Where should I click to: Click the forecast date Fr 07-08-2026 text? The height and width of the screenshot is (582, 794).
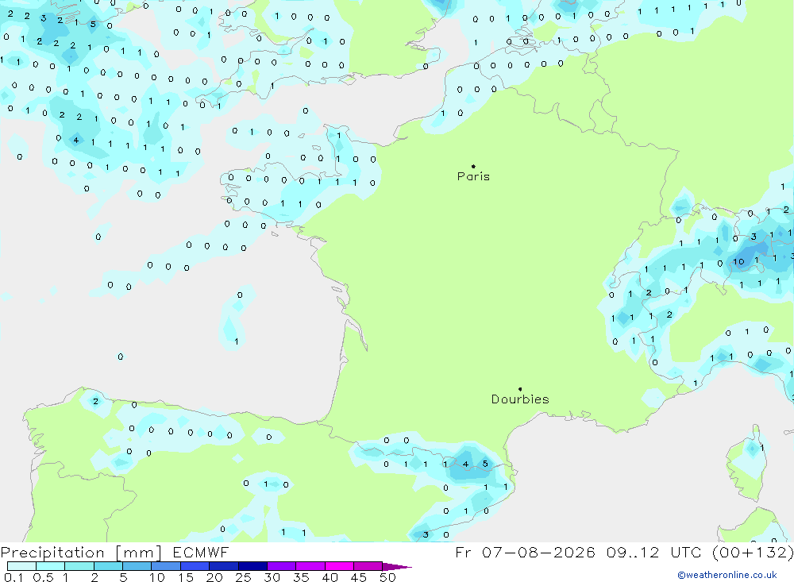point(525,552)
